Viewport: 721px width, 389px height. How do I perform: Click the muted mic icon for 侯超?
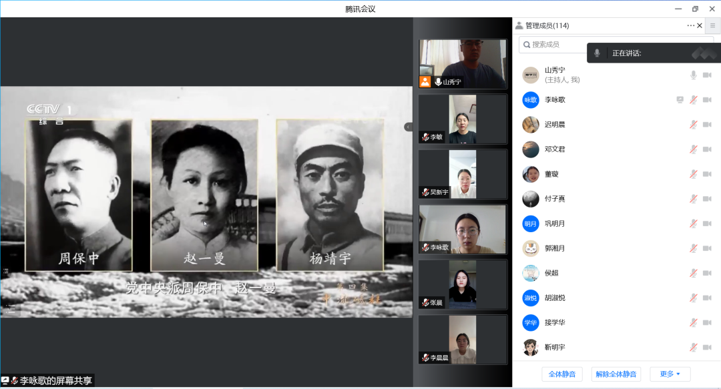coord(694,273)
